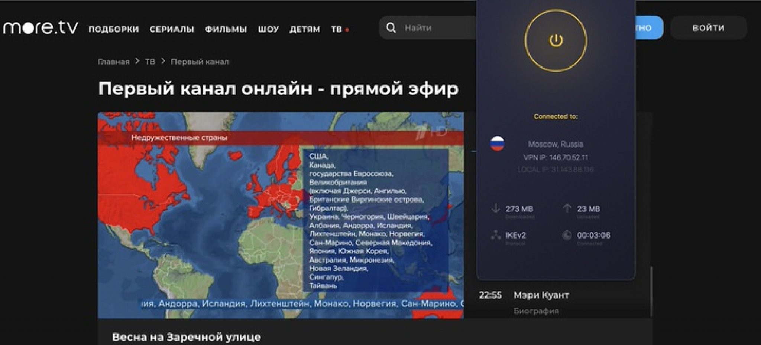This screenshot has height=345, width=761.
Task: Open the Подборки menu
Action: pos(114,29)
